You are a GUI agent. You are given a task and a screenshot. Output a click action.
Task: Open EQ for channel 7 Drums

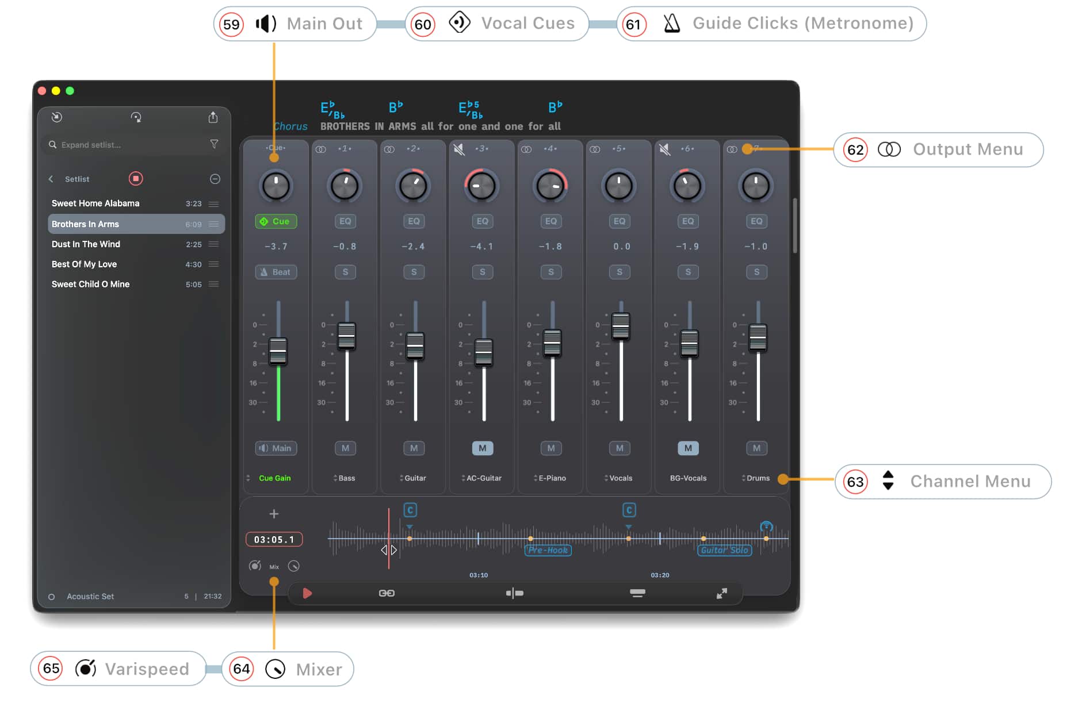pyautogui.click(x=756, y=221)
